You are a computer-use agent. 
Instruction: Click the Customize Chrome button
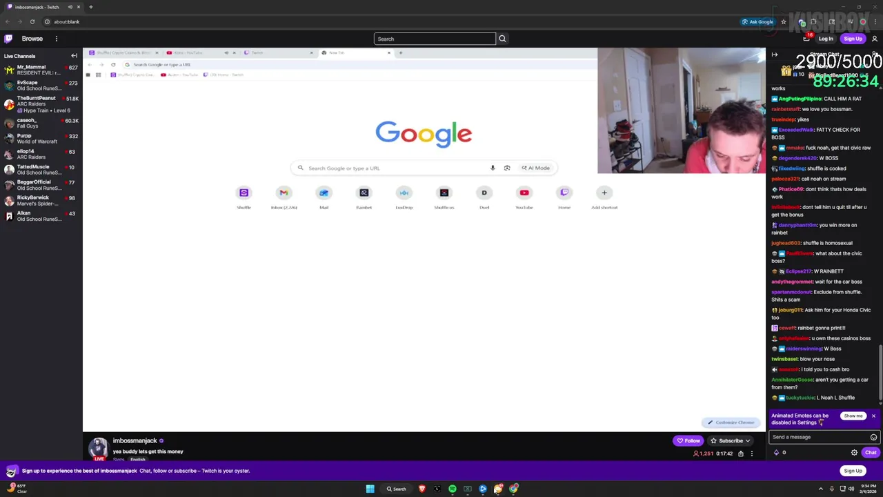[731, 422]
